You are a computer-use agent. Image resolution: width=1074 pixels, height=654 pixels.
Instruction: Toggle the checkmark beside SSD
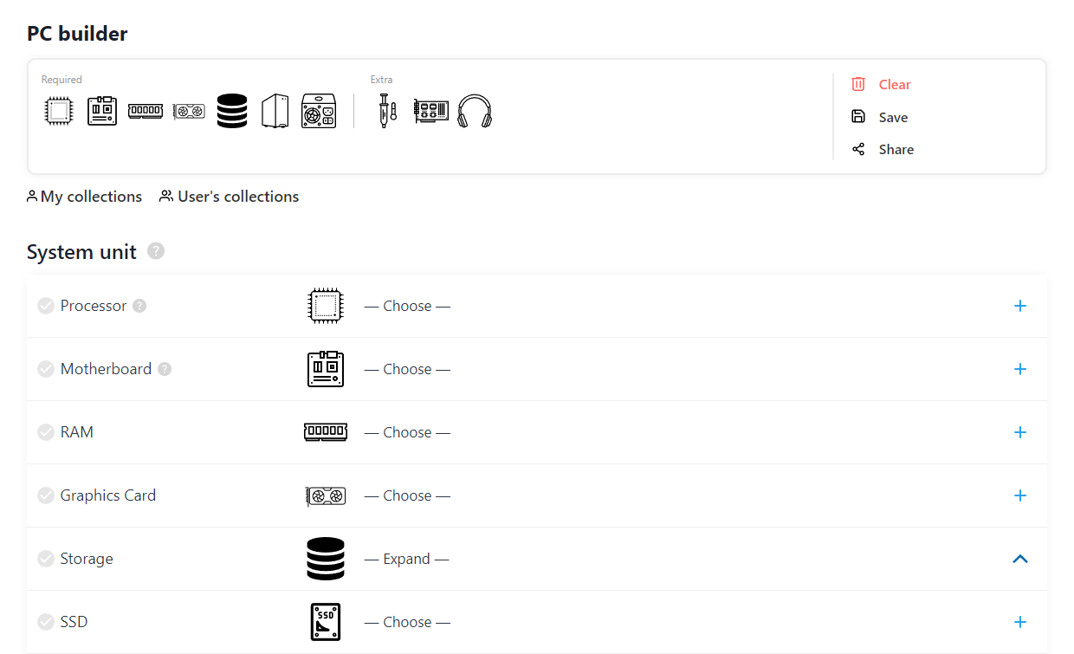(x=45, y=622)
